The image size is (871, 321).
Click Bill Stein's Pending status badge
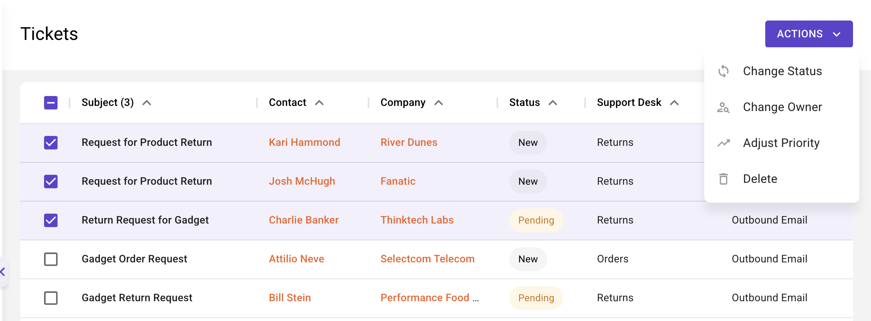coord(536,298)
